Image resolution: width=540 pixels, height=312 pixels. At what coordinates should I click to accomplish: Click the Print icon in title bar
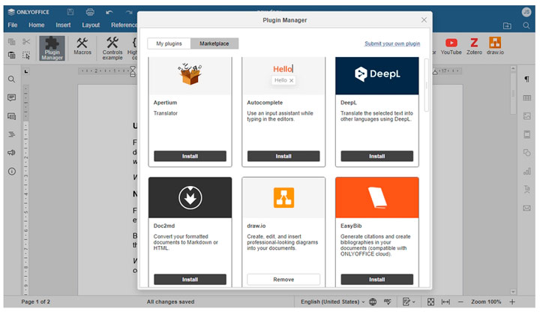tap(90, 12)
